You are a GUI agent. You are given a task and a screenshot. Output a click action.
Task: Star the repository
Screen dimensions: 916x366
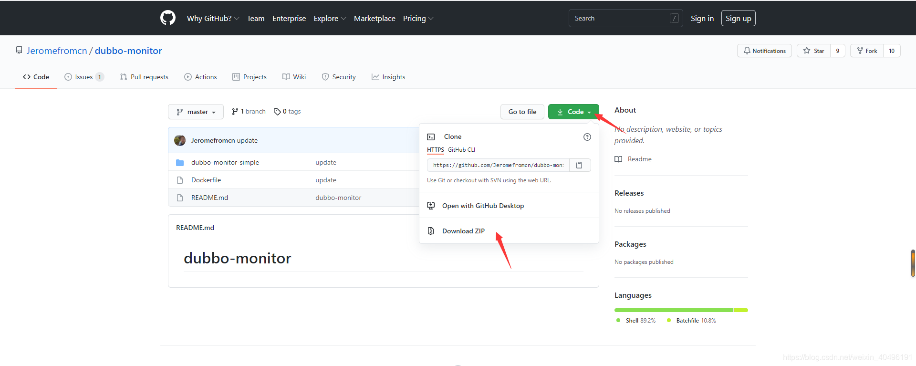(813, 51)
